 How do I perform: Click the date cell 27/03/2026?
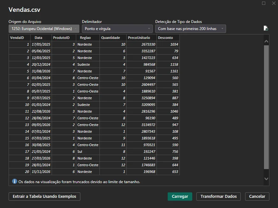point(41,158)
